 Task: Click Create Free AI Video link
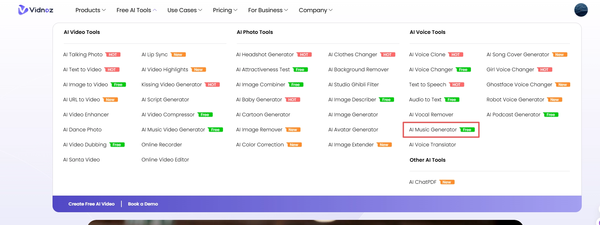pos(91,204)
